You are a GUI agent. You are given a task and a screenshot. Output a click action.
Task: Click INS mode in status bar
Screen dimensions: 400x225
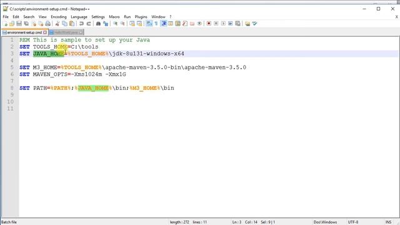tap(388, 222)
